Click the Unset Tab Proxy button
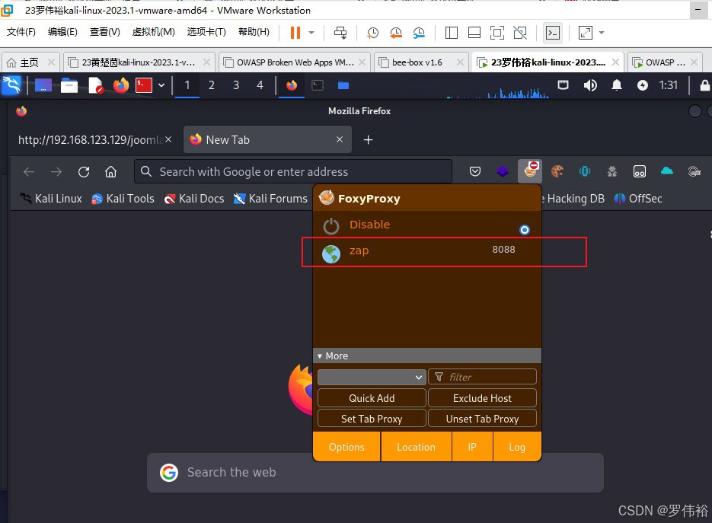This screenshot has width=712, height=523. click(x=482, y=419)
